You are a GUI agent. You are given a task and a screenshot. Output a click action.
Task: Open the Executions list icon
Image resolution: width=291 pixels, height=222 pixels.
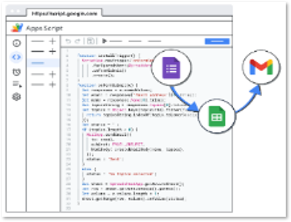click(x=17, y=84)
